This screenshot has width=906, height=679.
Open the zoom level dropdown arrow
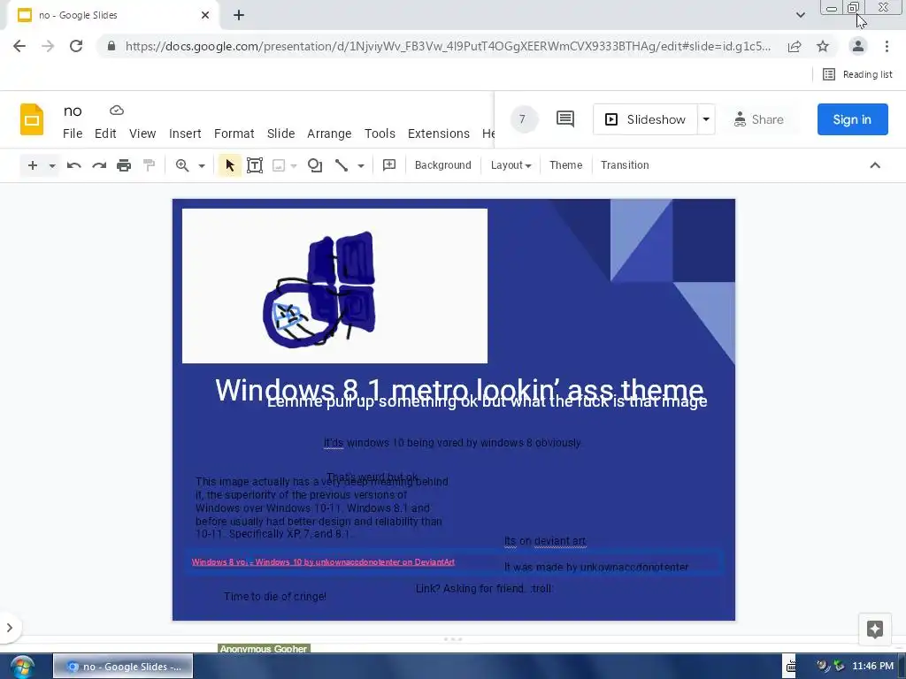202,165
